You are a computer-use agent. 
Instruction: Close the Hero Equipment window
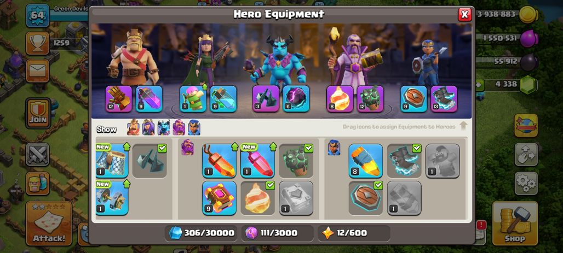[464, 14]
